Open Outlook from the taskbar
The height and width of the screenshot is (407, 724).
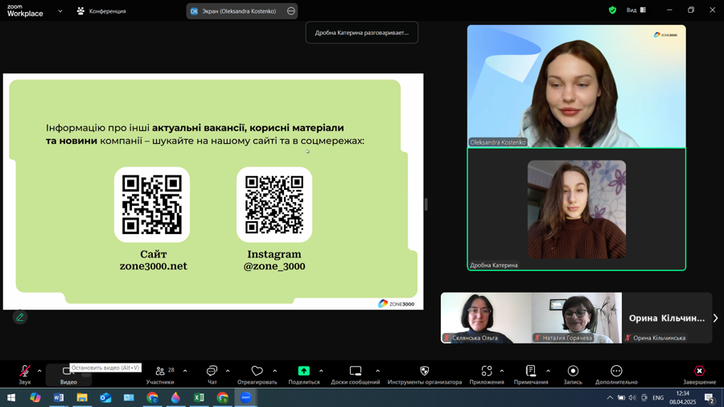pos(105,397)
